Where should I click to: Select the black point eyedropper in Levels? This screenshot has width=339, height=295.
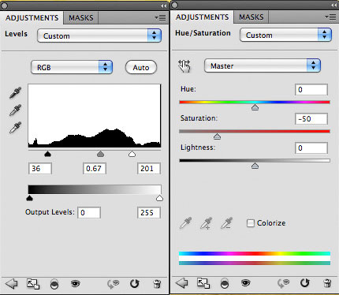(x=15, y=93)
